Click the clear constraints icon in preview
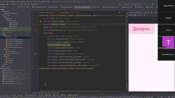The image size is (175, 98). pyautogui.click(x=139, y=15)
